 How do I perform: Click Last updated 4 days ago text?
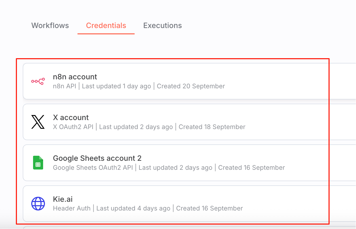133,208
